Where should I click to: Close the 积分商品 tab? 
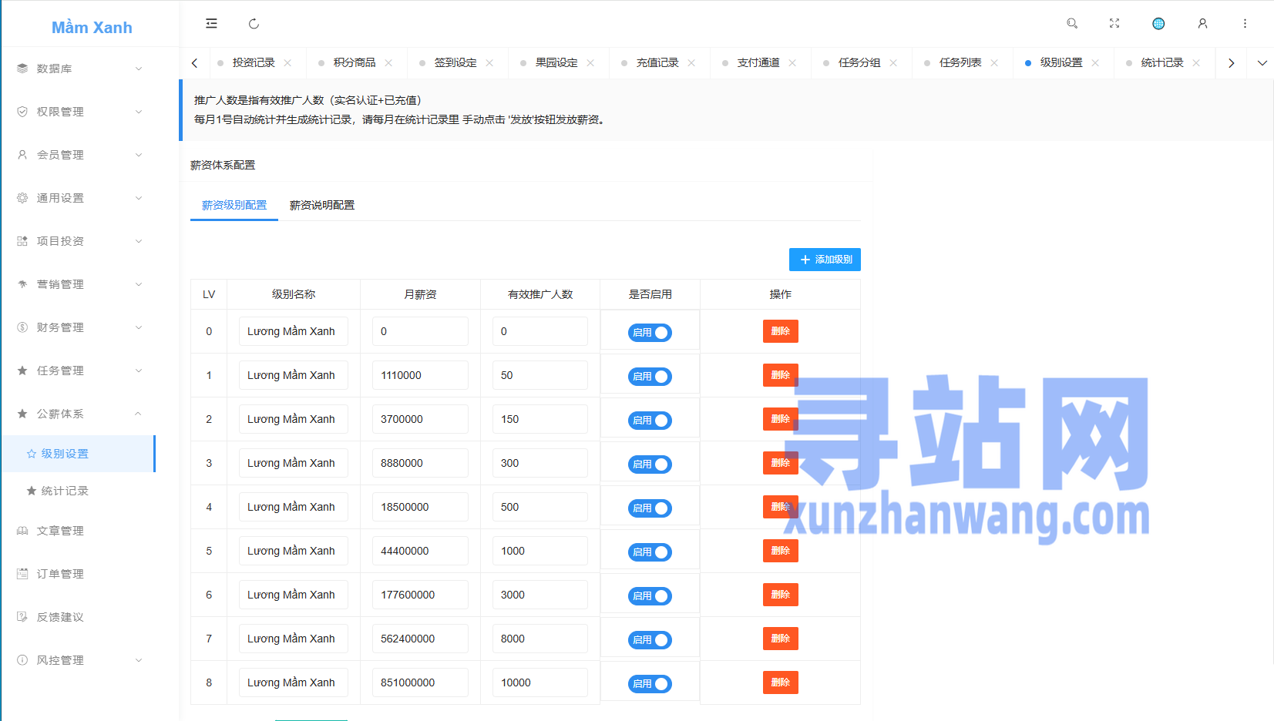(388, 63)
